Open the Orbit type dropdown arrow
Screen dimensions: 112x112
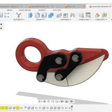pos(42,101)
